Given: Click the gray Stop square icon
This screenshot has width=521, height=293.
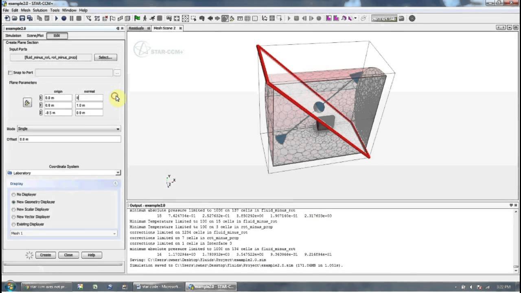Looking at the screenshot, I should click(79, 18).
